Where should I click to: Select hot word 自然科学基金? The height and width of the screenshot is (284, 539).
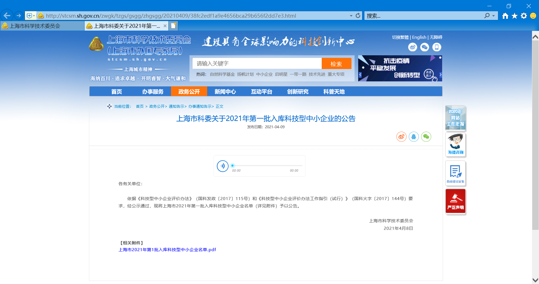222,74
